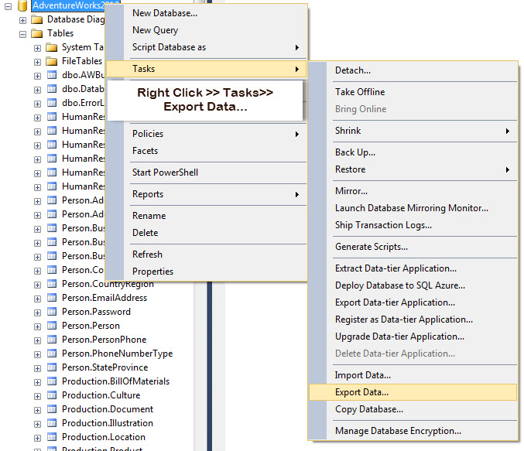Click the Tables folder icon
Viewport: 524px width, 451px height.
[36, 33]
